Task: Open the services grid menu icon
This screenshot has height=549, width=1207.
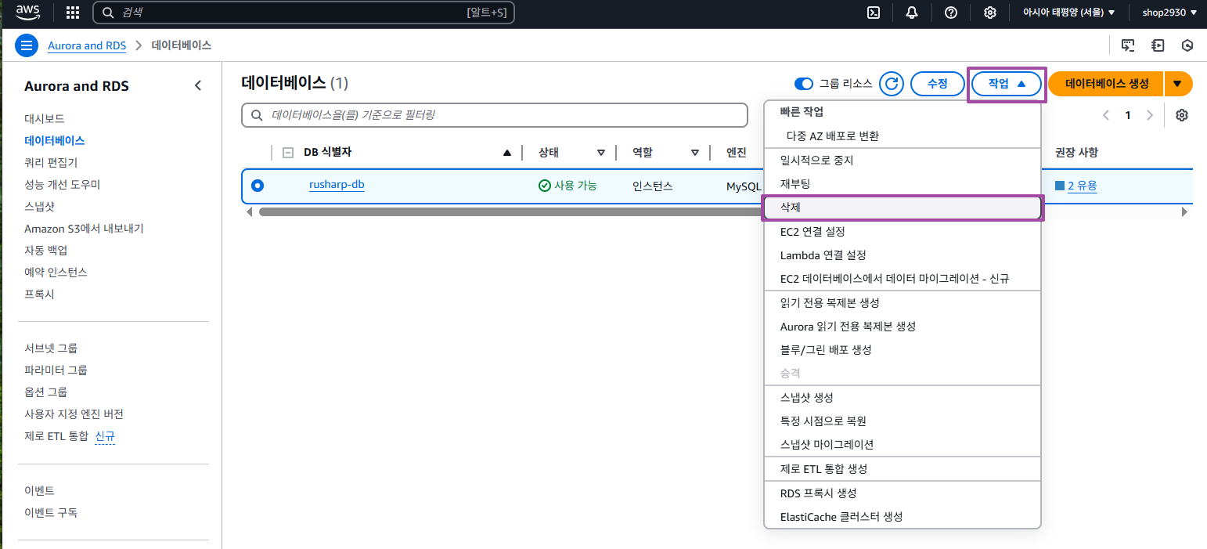Action: pos(73,13)
